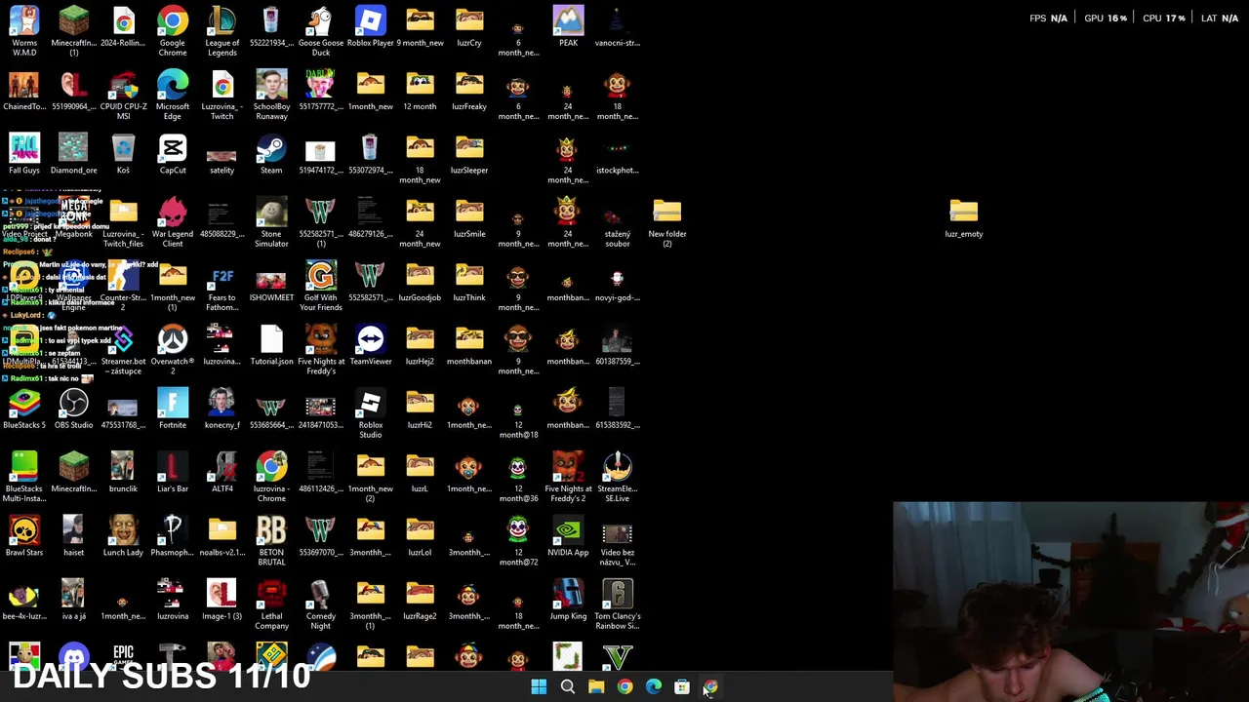
Task: Select the Brawl Stars icon
Action: click(x=24, y=535)
